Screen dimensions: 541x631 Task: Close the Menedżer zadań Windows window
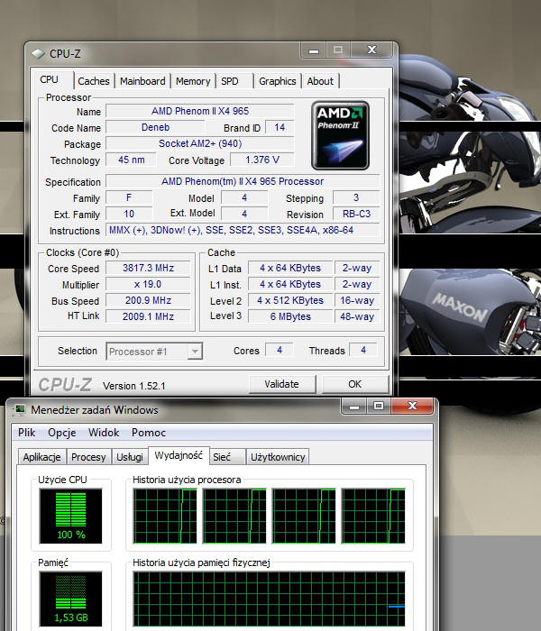(412, 406)
